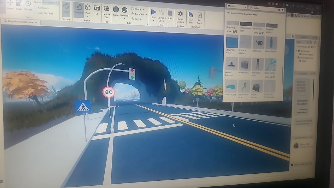Select the water can model
This screenshot has height=188, width=334.
(258, 44)
